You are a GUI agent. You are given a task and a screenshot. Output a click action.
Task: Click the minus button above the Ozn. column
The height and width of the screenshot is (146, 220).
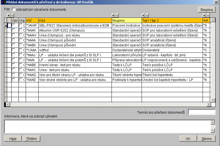click(x=12, y=15)
